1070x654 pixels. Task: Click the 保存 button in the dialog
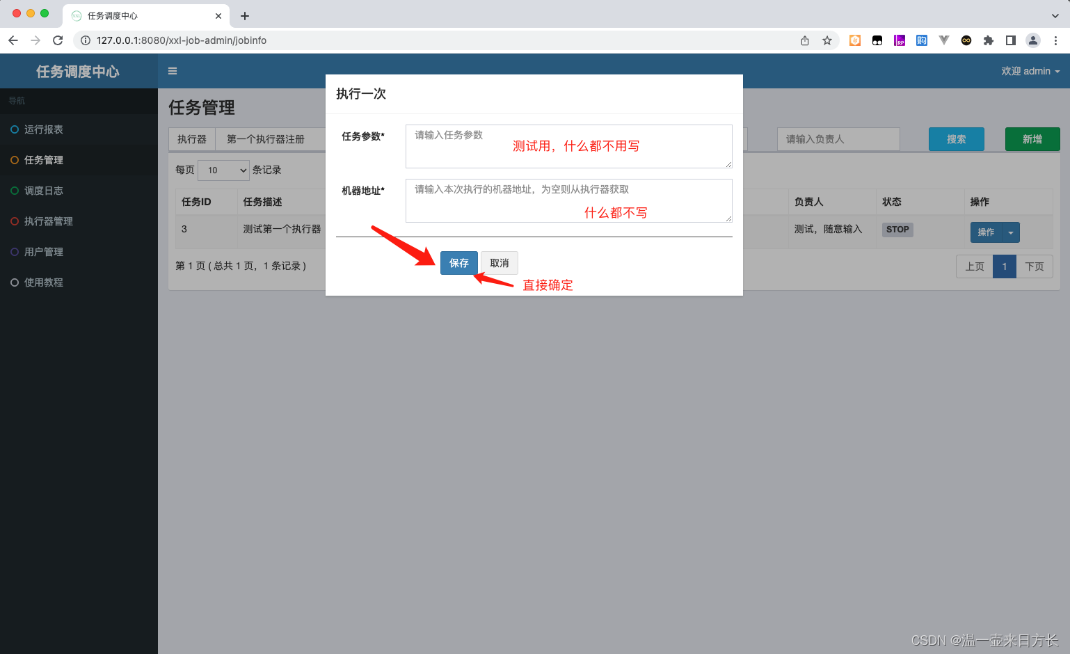tap(459, 263)
